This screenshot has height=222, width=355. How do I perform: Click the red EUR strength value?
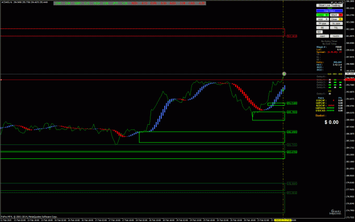point(163,3)
